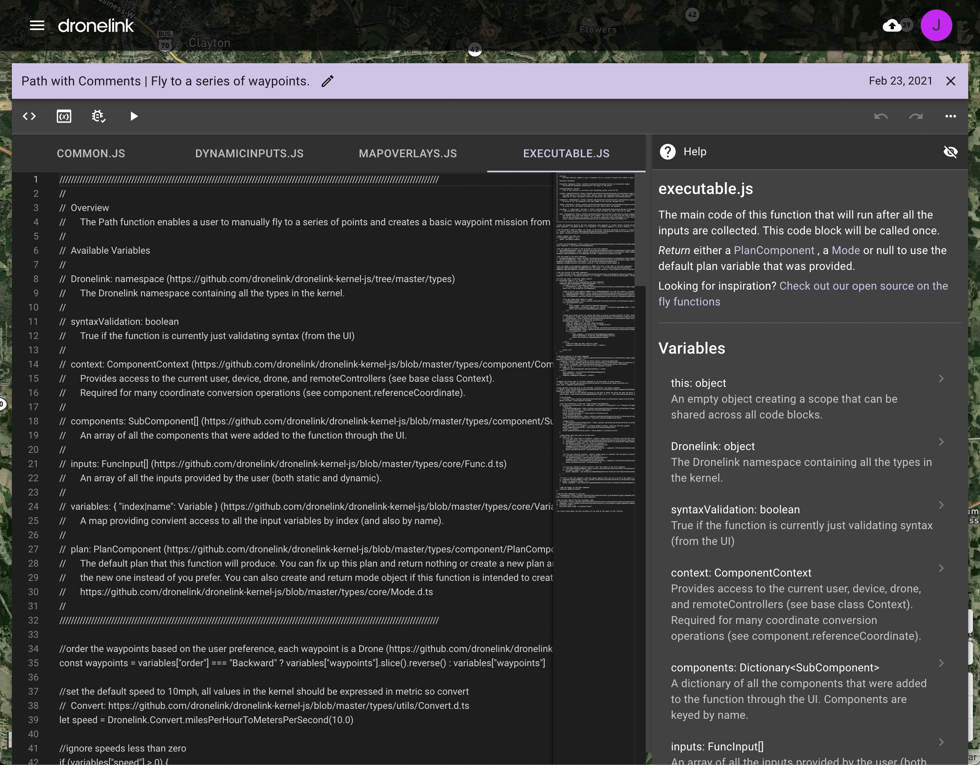Edit the function title with pencil icon
This screenshot has width=980, height=765.
(x=328, y=81)
